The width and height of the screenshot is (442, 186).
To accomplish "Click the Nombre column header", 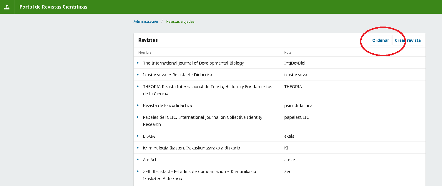I will point(145,52).
